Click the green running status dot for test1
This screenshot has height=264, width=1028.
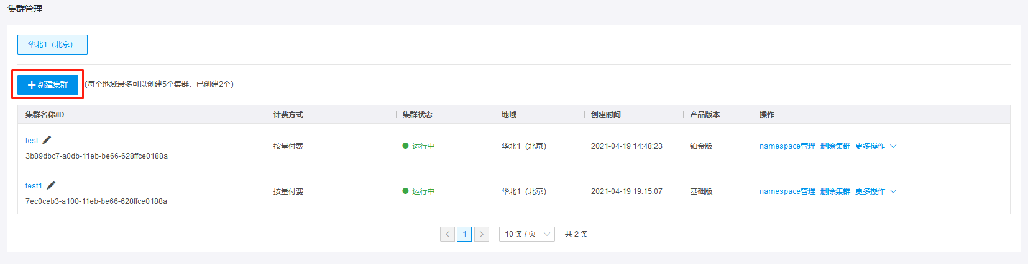pos(405,191)
